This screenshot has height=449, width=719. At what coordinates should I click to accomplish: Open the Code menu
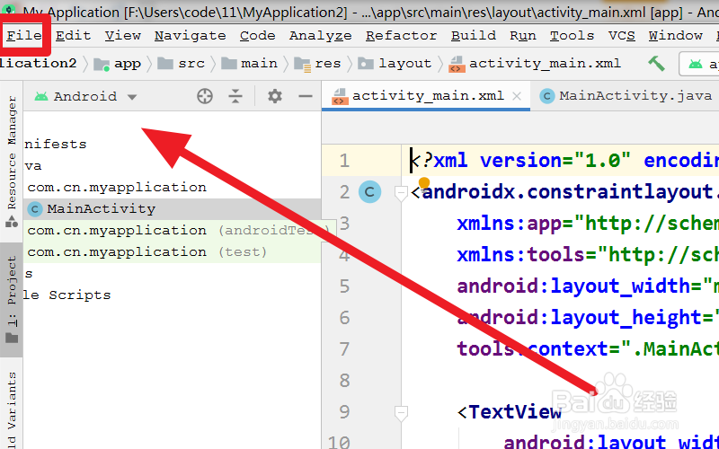pyautogui.click(x=258, y=35)
